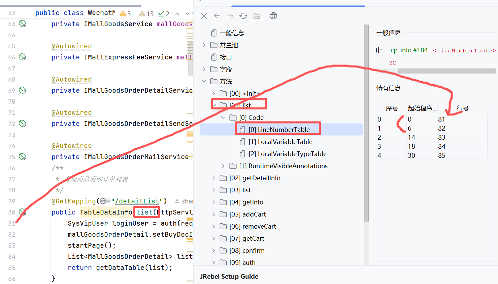Click the forward arrow navigation icon
The image size is (498, 284).
click(230, 16)
